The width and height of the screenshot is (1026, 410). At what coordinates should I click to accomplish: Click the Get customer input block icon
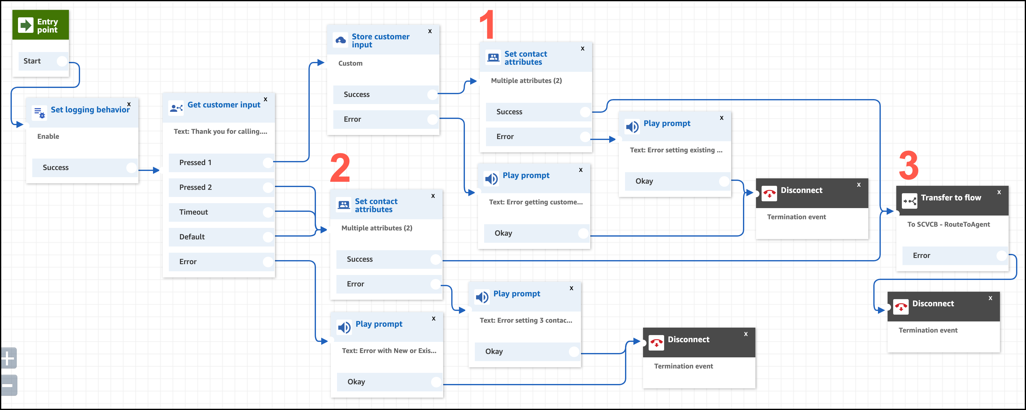tap(176, 108)
